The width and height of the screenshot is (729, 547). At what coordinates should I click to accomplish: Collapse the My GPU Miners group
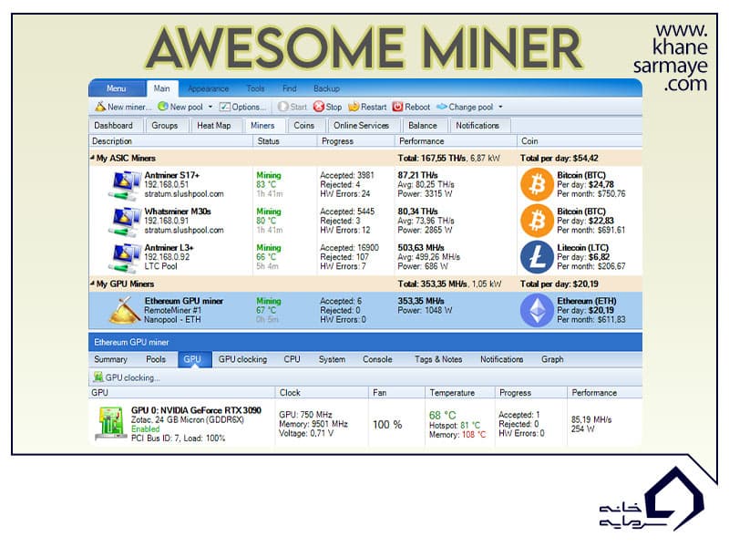[x=92, y=284]
